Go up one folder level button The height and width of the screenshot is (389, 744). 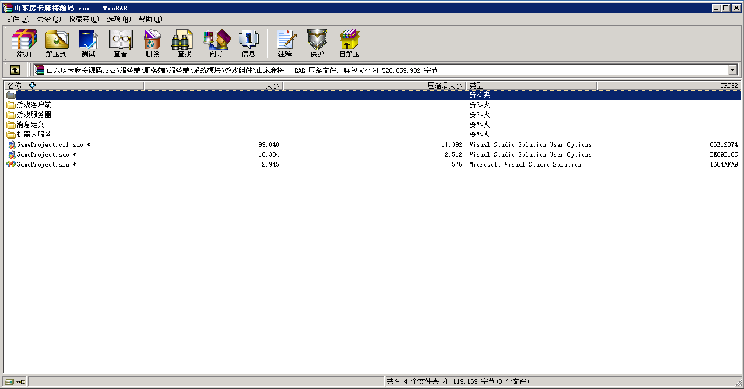coord(15,70)
